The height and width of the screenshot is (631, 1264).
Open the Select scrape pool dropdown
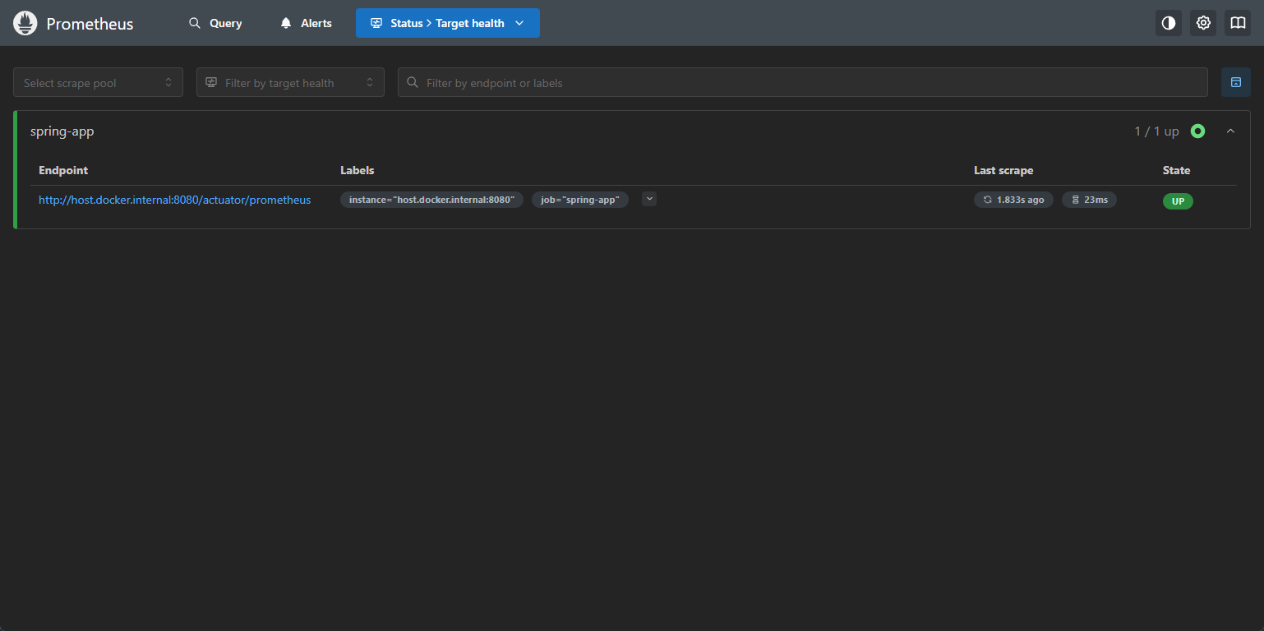pos(98,83)
